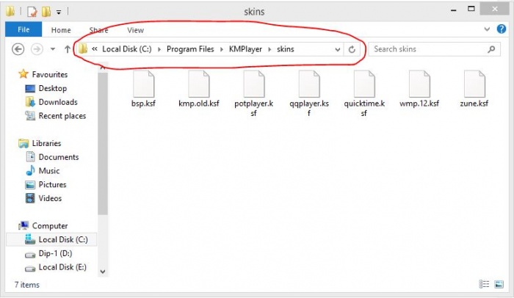Open Documents library

click(x=52, y=157)
